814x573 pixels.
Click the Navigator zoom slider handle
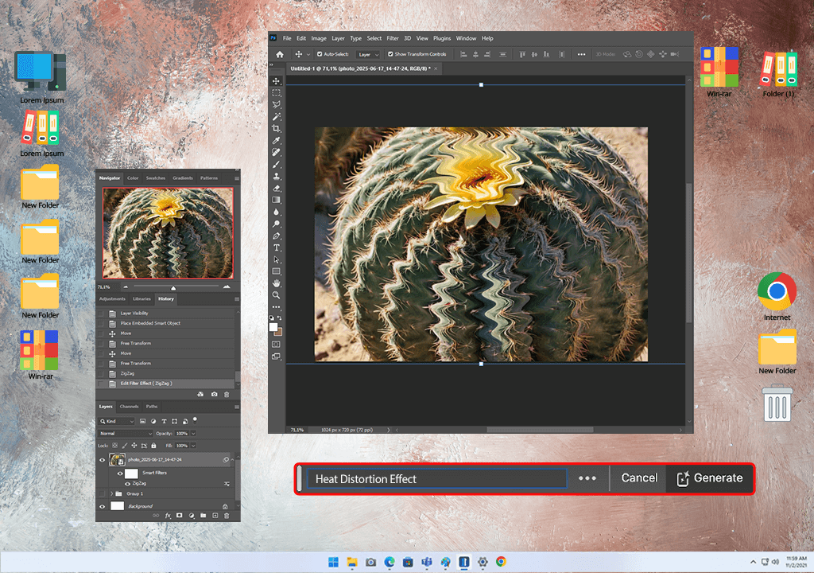pyautogui.click(x=173, y=287)
